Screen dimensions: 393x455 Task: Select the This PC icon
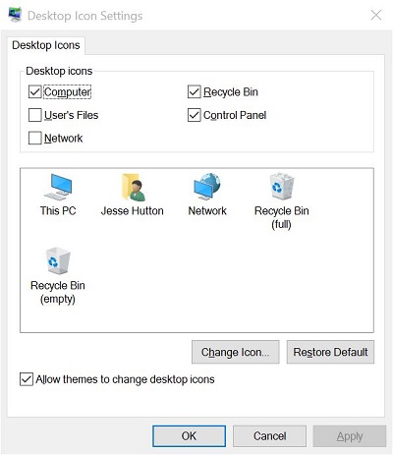tap(58, 195)
